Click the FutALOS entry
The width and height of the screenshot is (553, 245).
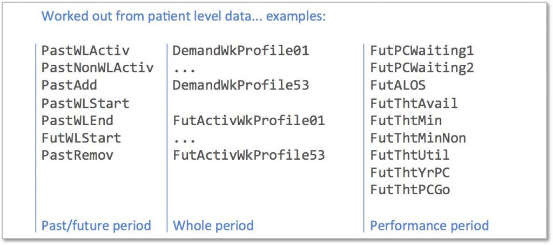coord(397,85)
